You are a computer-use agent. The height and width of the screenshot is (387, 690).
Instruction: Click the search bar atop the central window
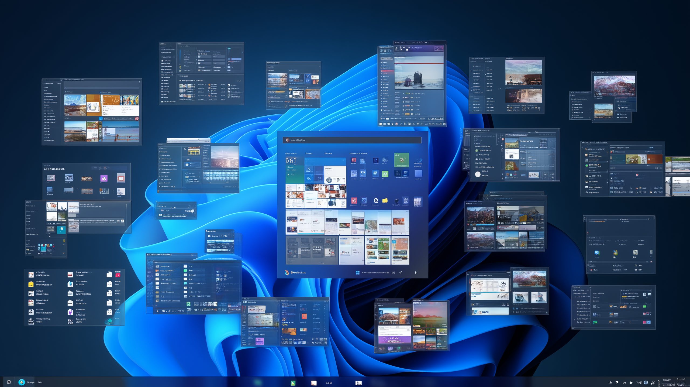(352, 140)
